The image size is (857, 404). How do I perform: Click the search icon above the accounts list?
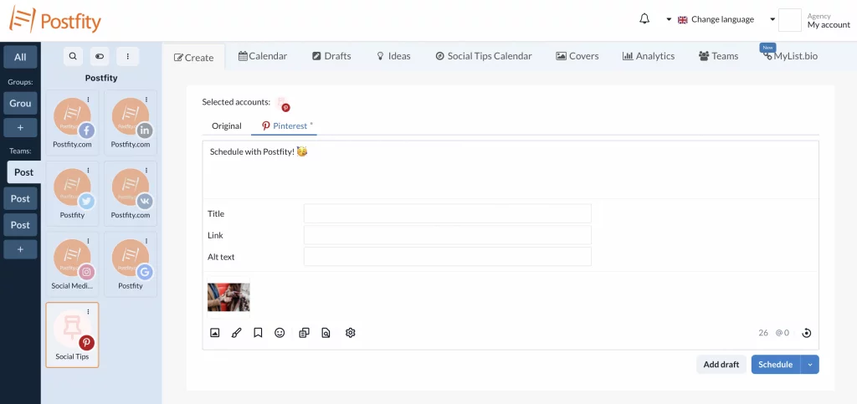pyautogui.click(x=74, y=56)
